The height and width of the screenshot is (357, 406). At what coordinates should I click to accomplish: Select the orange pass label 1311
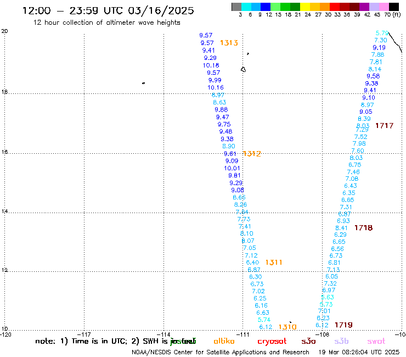274,263
